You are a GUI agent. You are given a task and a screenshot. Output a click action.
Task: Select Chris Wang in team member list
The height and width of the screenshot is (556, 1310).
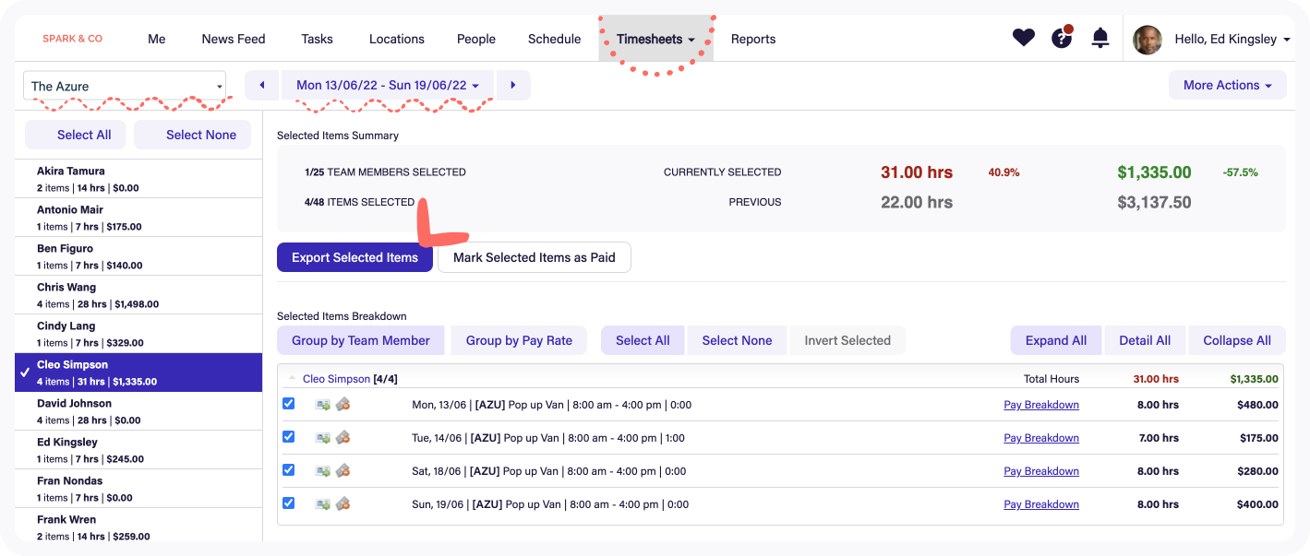pos(138,295)
